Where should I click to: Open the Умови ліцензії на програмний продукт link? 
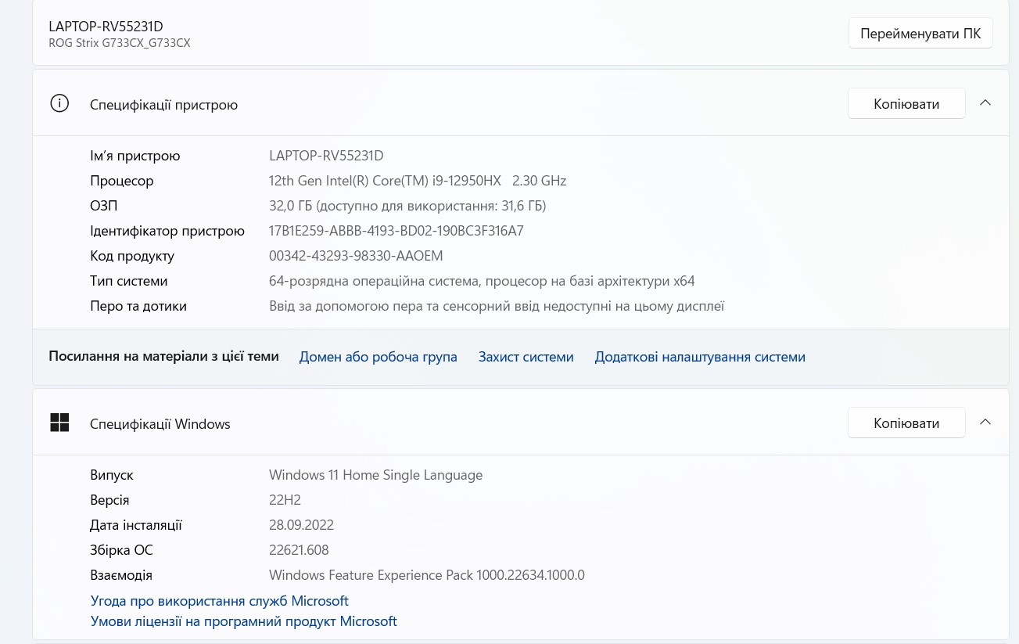[x=243, y=621]
